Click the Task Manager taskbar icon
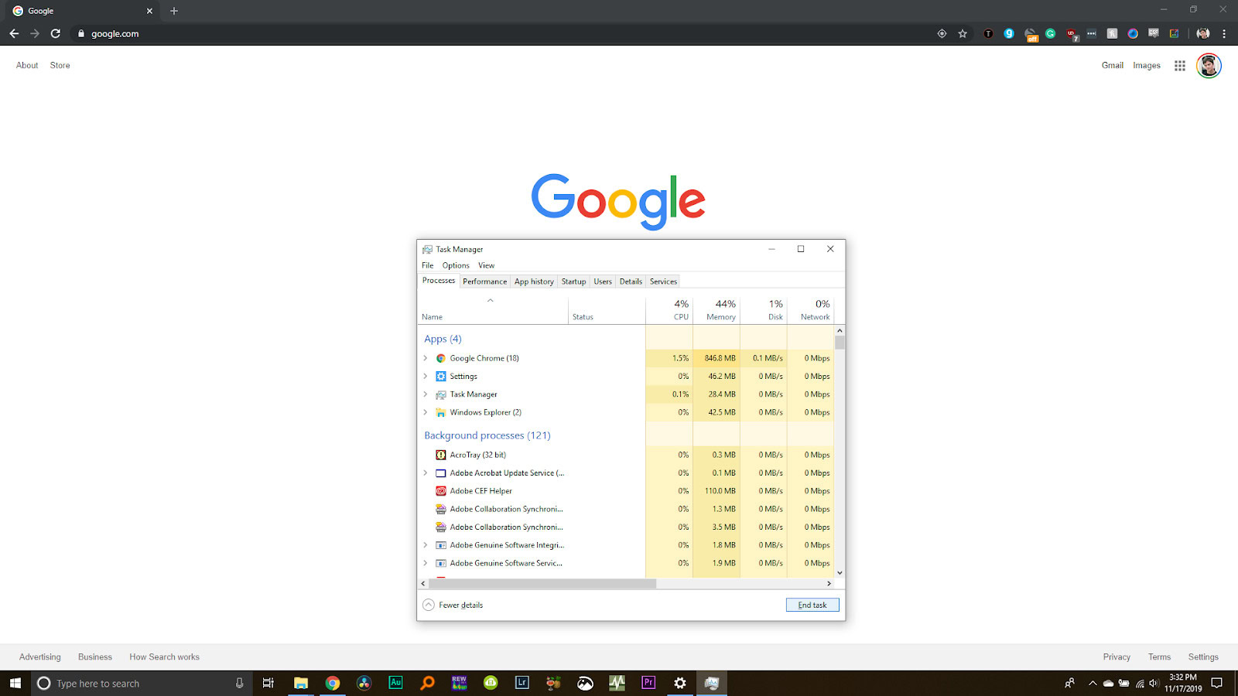Screen dimensions: 1238x696 pyautogui.click(x=712, y=683)
